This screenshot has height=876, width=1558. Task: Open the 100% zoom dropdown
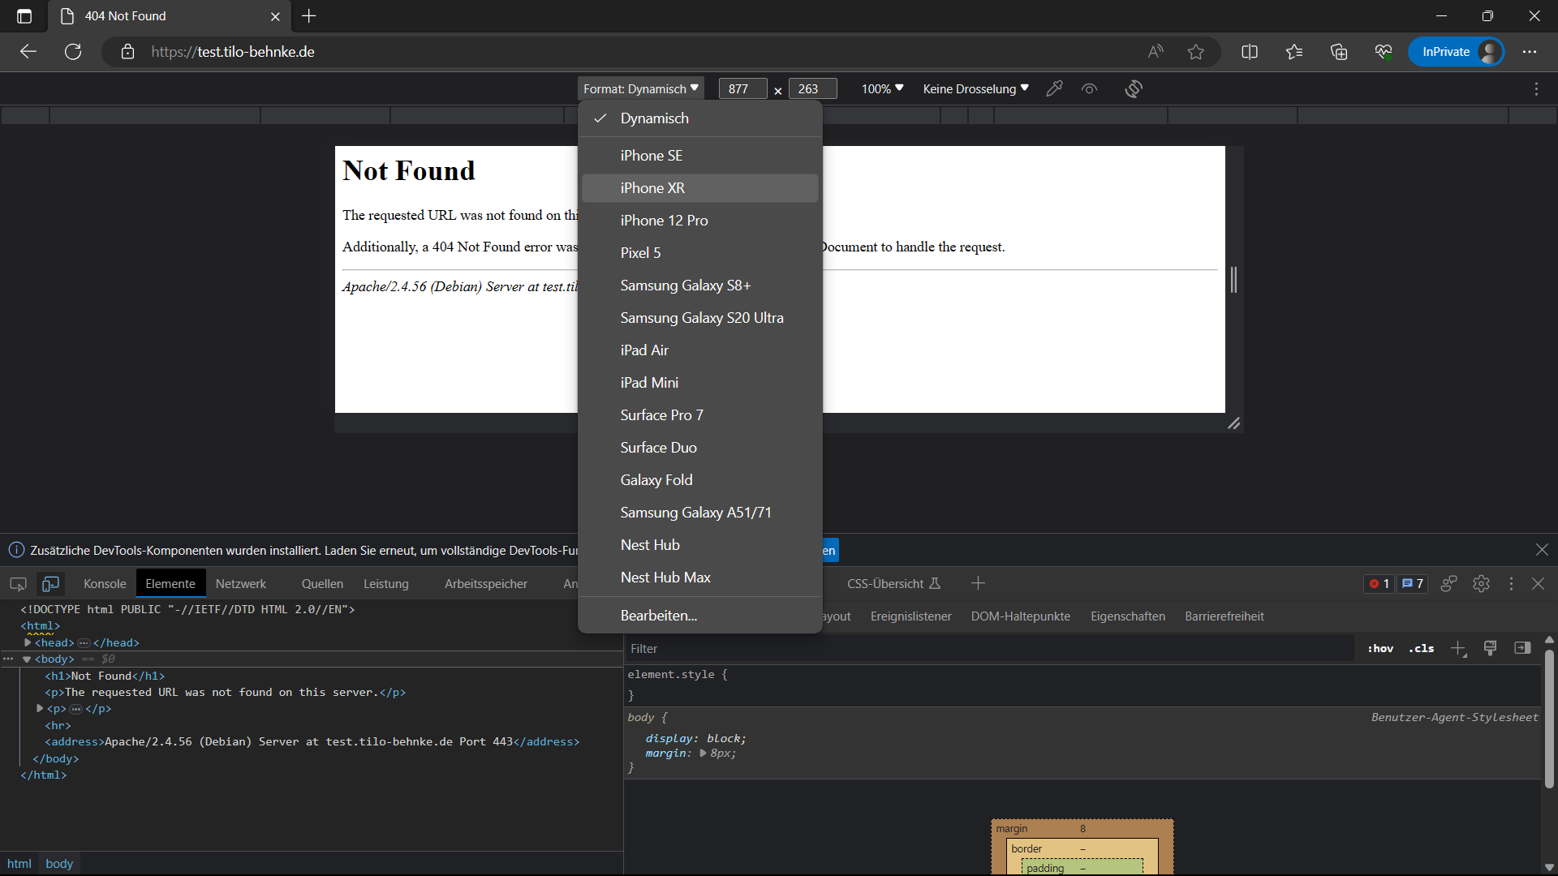882,88
